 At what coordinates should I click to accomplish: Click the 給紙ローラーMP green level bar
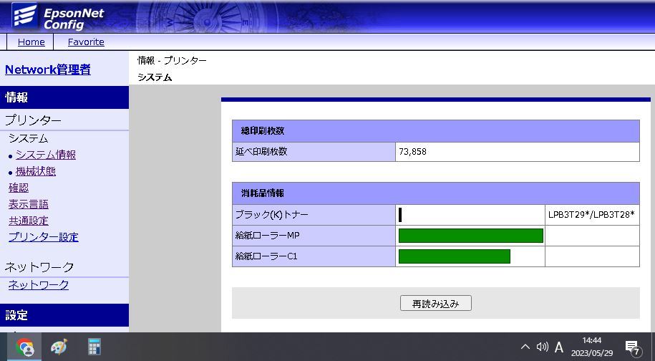click(471, 236)
